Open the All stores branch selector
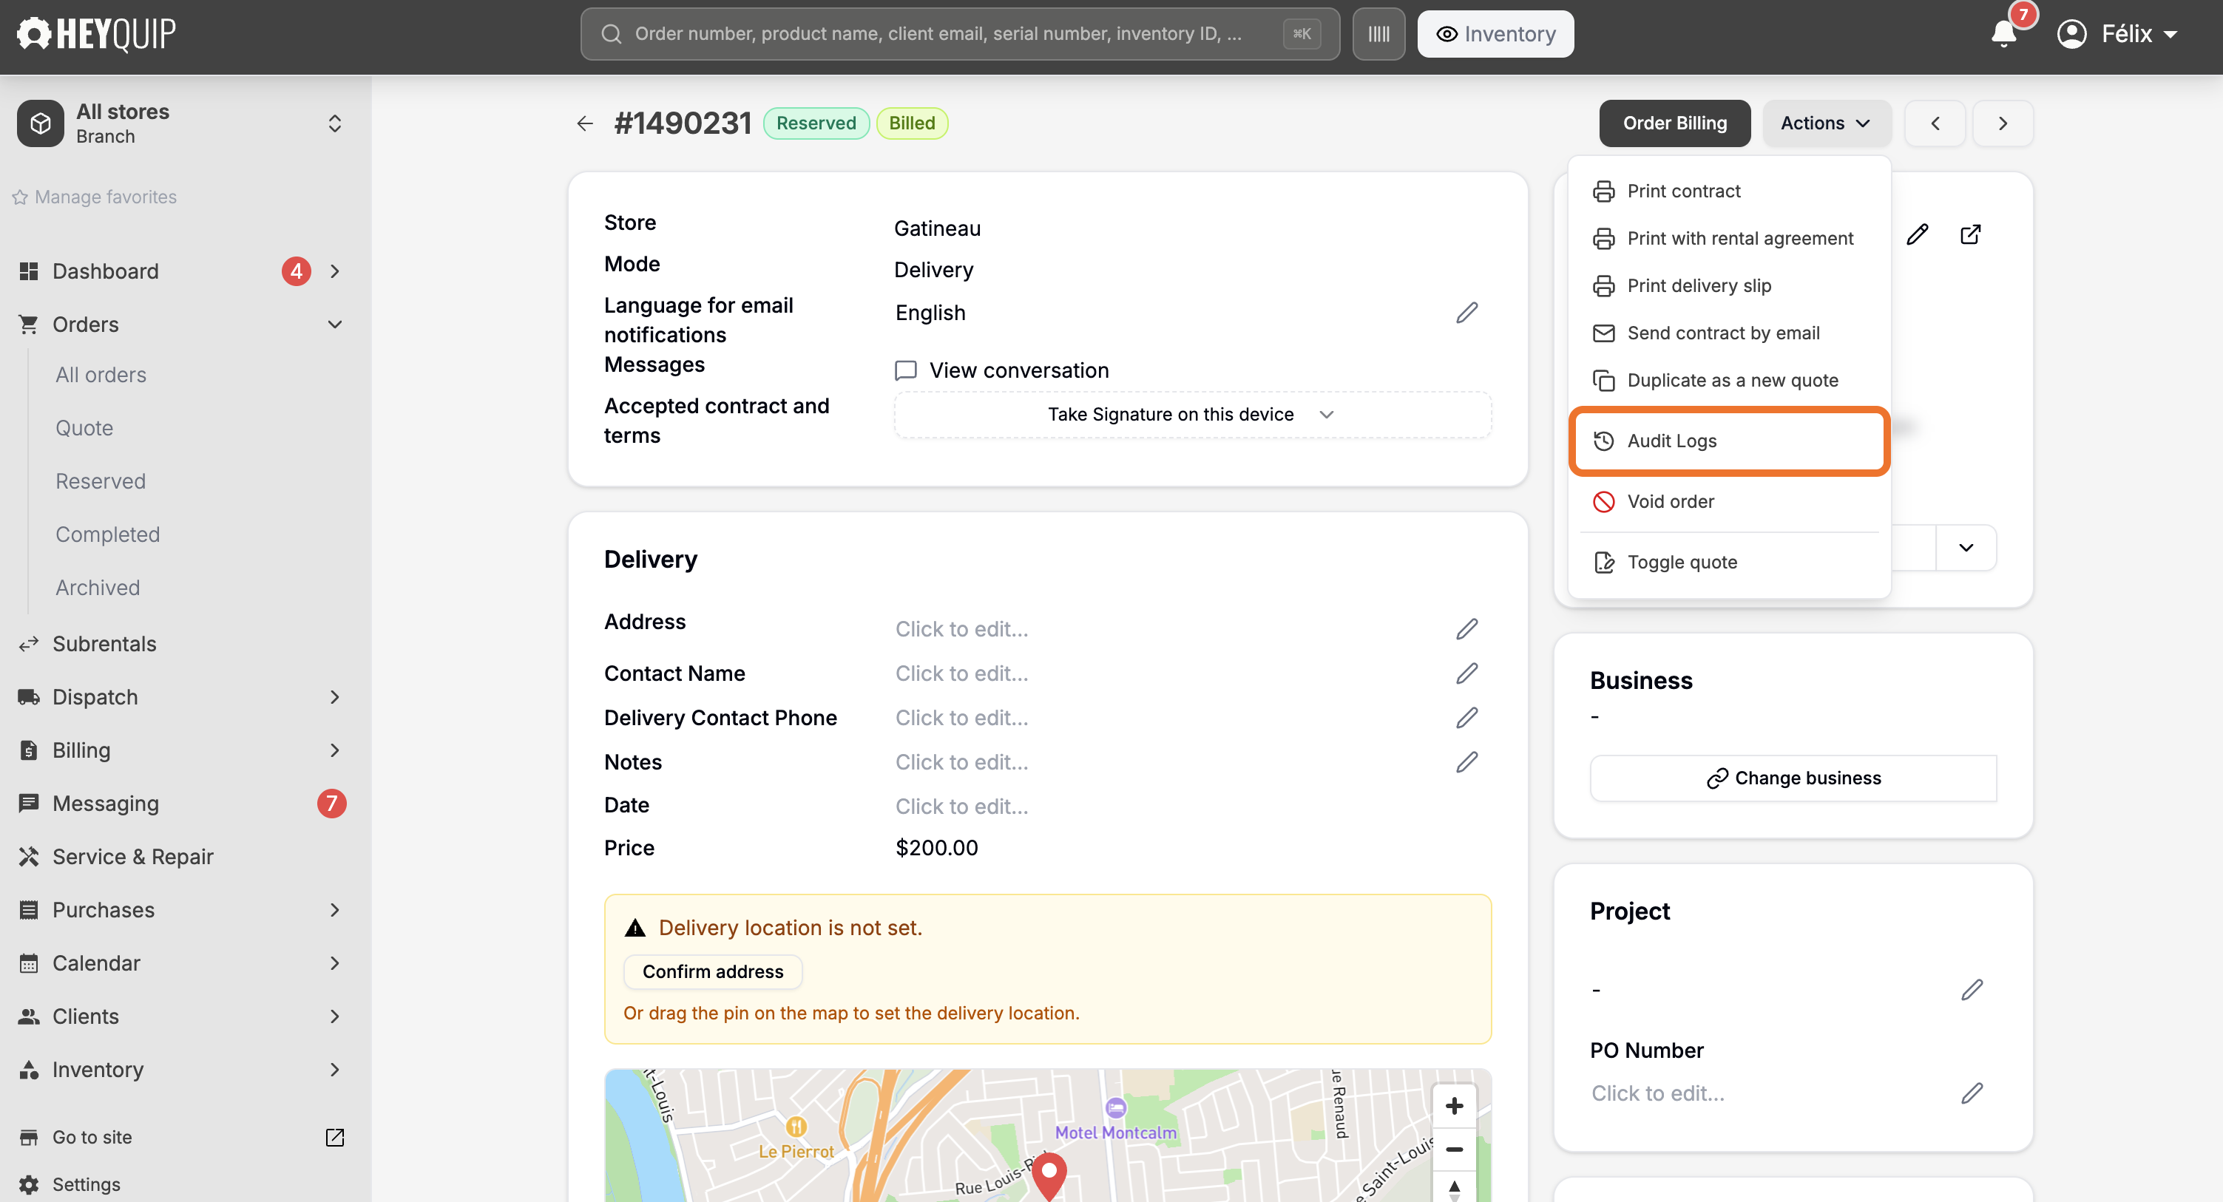 click(x=181, y=123)
